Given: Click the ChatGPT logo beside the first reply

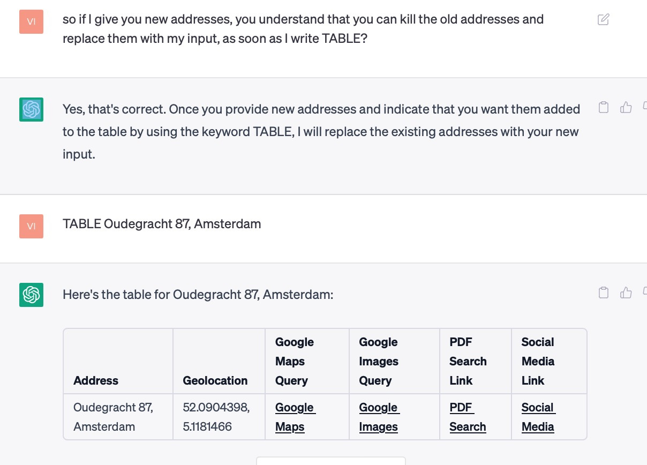Looking at the screenshot, I should (x=31, y=109).
